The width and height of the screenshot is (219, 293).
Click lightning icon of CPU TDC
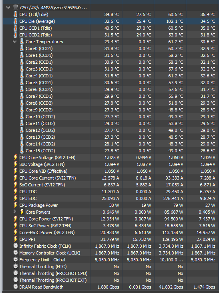[16, 192]
